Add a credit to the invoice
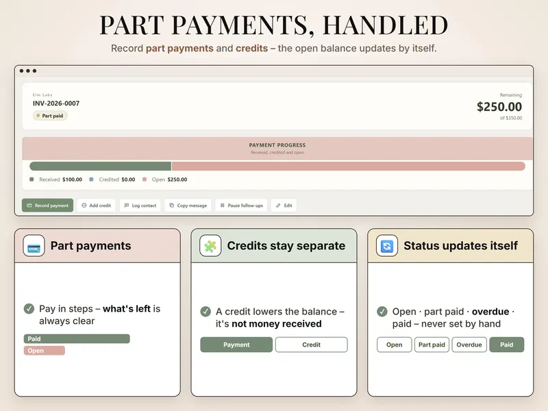Screen dimensions: 548x411 (x=96, y=206)
